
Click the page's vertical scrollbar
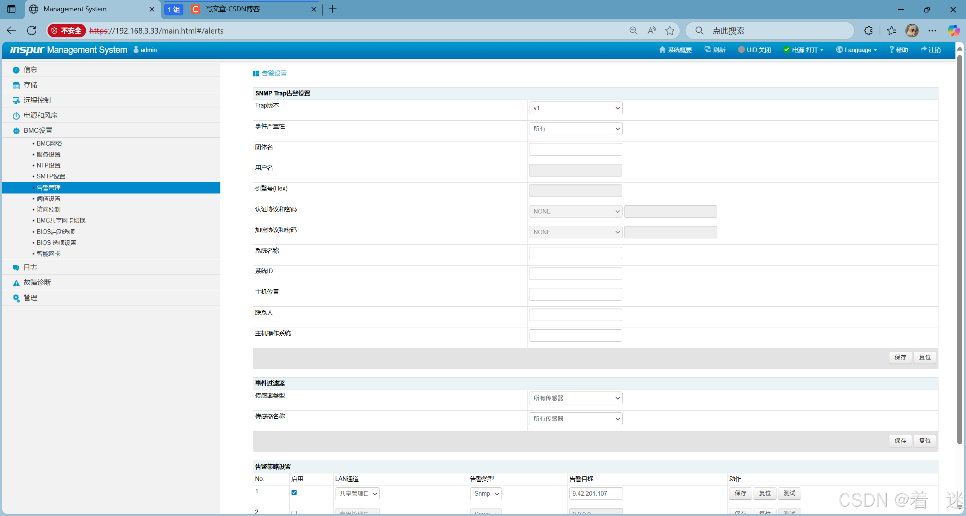960,249
